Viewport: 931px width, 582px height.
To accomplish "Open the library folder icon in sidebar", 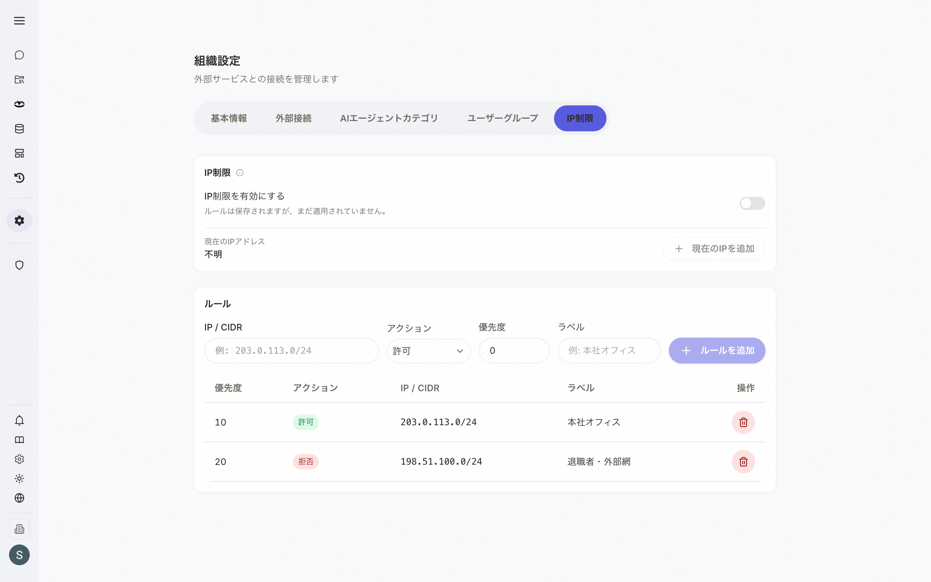I will point(19,80).
